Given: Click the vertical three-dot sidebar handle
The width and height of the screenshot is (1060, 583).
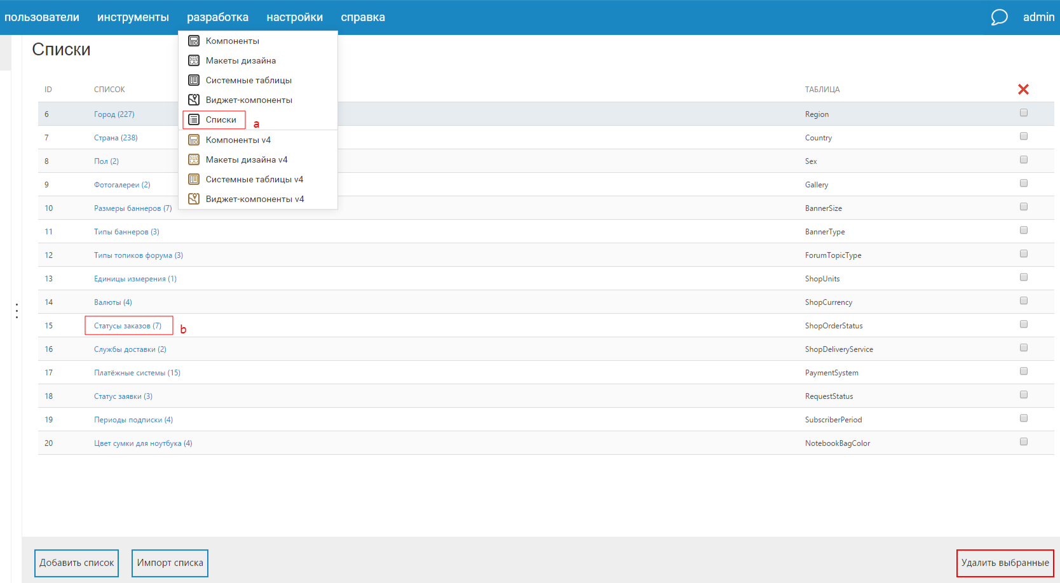Looking at the screenshot, I should 17,311.
